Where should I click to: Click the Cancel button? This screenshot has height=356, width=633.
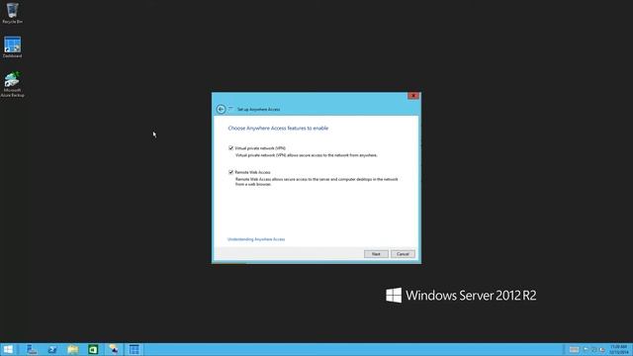(x=403, y=254)
